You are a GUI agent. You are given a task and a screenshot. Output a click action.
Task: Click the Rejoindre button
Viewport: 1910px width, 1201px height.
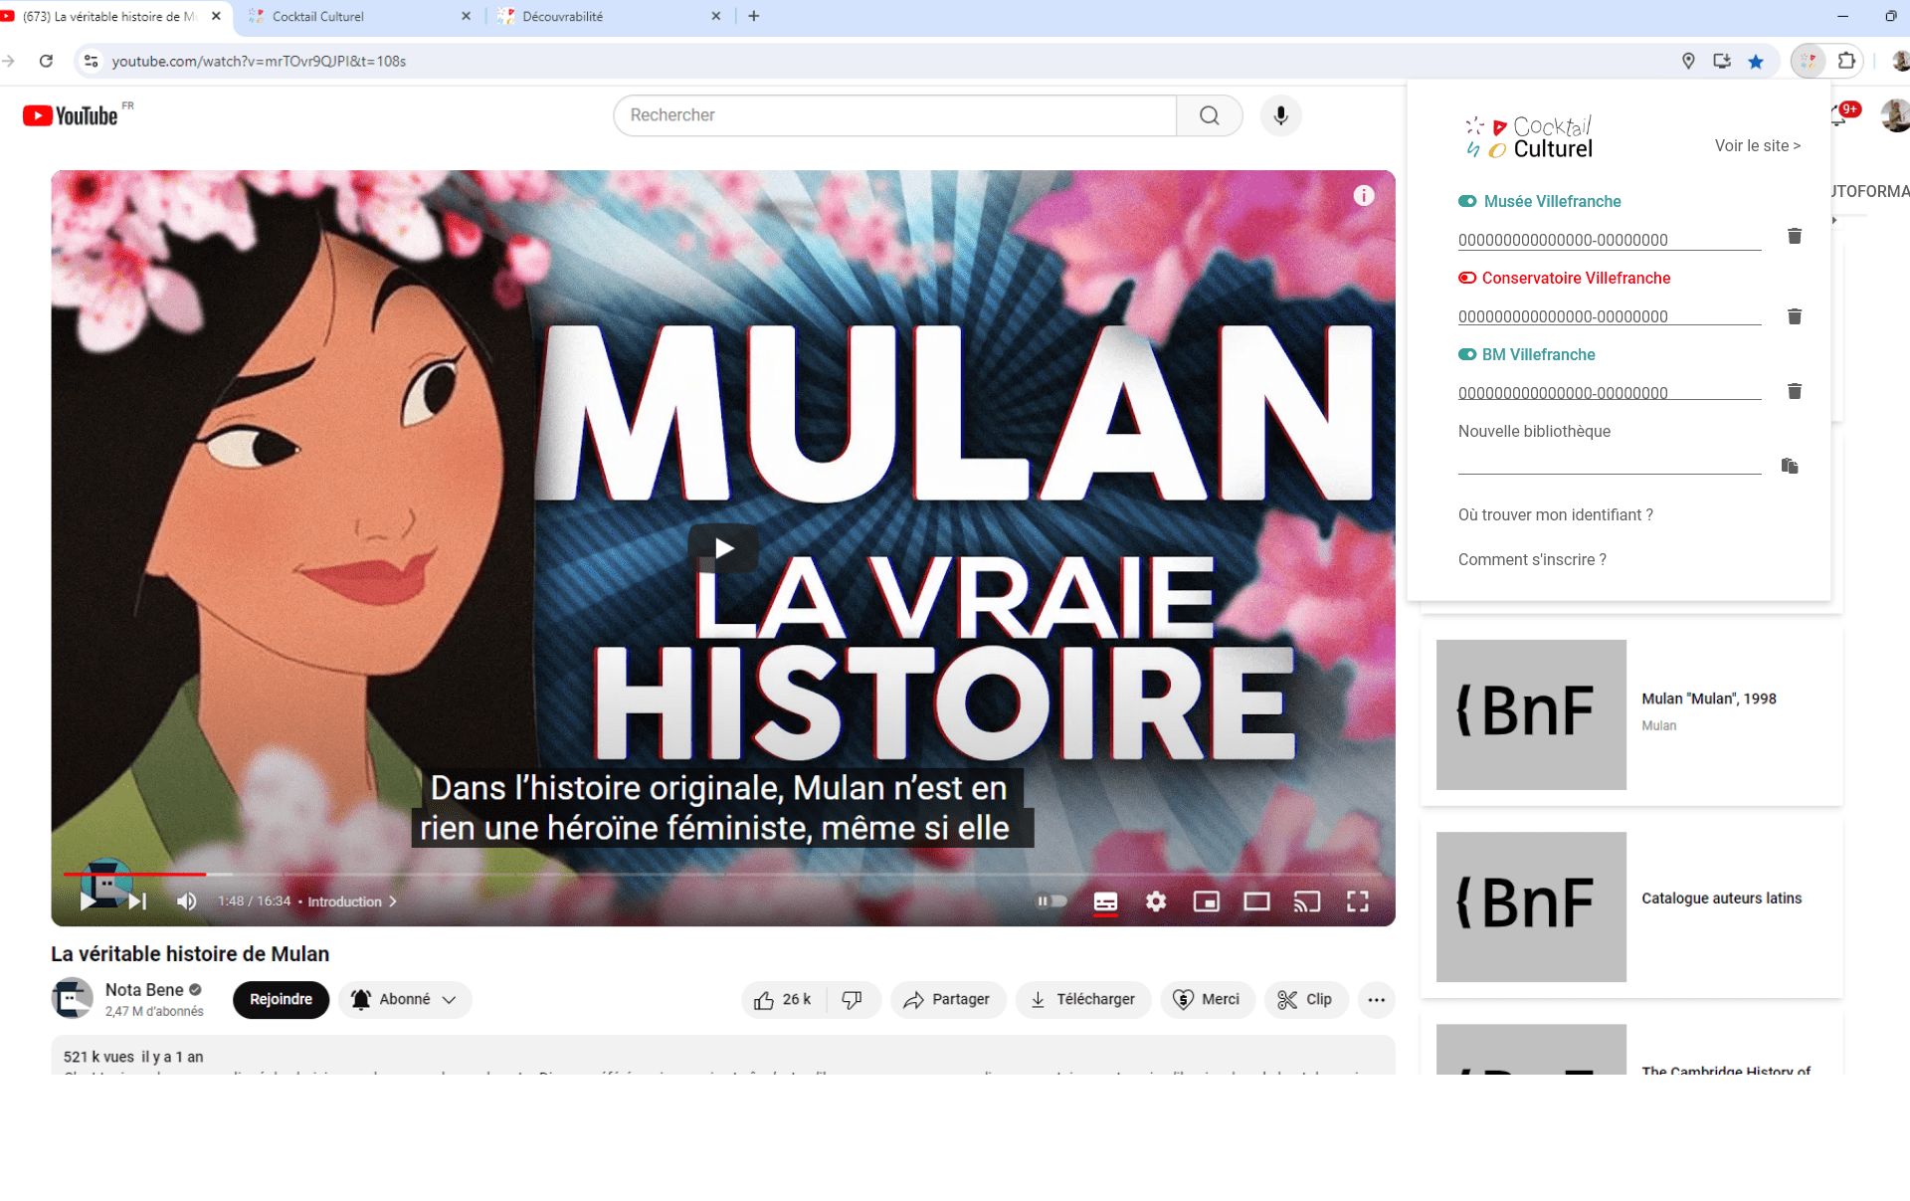[281, 1000]
